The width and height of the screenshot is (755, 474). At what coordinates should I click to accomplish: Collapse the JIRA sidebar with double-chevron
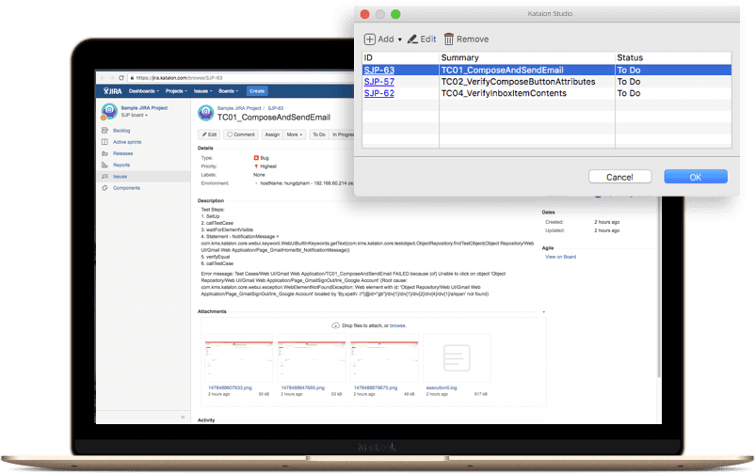click(x=183, y=417)
